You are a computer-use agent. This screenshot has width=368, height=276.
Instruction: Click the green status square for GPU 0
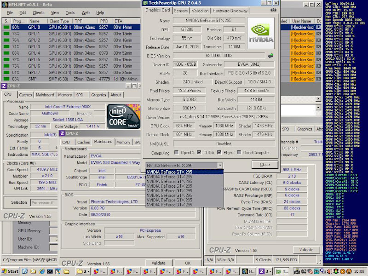pos(6,27)
